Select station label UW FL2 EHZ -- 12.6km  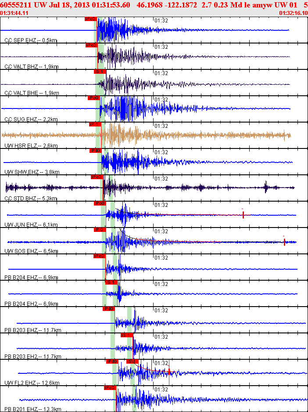[x=32, y=383]
